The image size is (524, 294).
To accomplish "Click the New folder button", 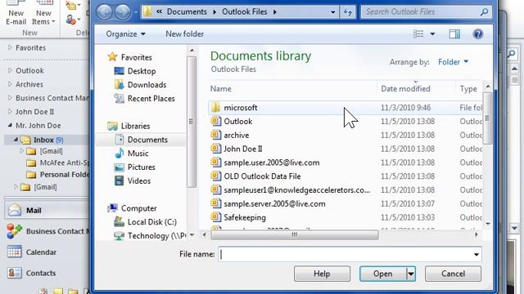I will pyautogui.click(x=185, y=34).
